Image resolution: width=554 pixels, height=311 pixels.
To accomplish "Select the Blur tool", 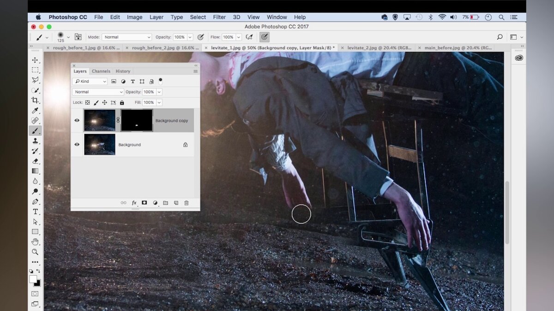I will tap(35, 182).
